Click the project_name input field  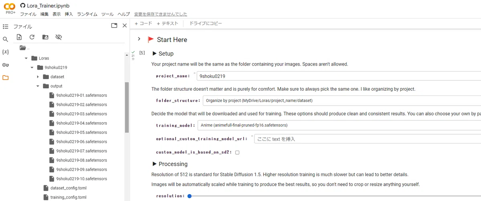pos(339,76)
